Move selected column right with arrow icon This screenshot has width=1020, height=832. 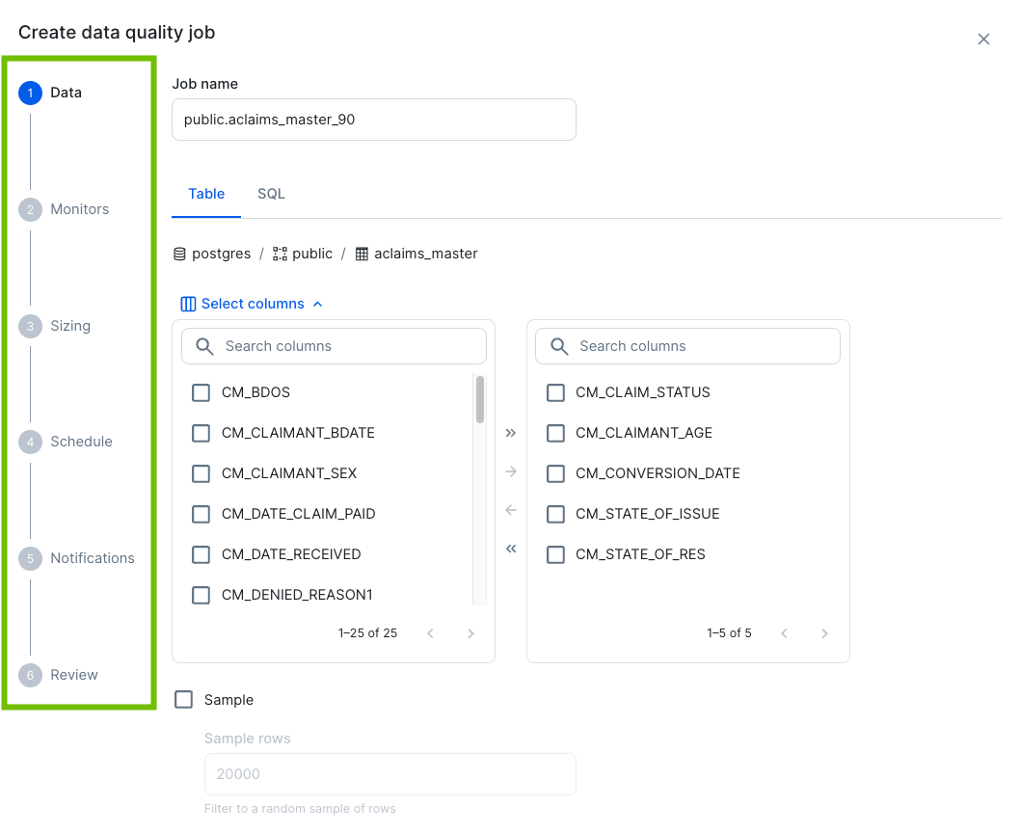(510, 471)
